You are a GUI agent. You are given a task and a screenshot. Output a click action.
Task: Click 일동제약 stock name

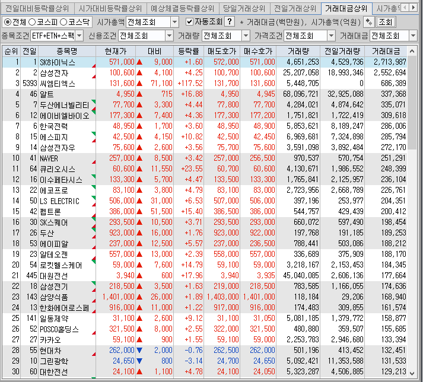pyautogui.click(x=54, y=319)
